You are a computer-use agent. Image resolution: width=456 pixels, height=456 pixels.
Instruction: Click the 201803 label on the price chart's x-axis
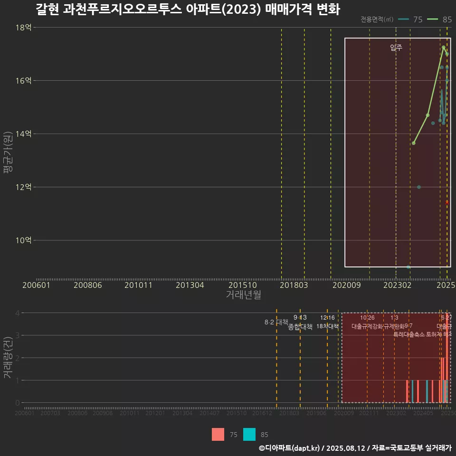(x=294, y=285)
